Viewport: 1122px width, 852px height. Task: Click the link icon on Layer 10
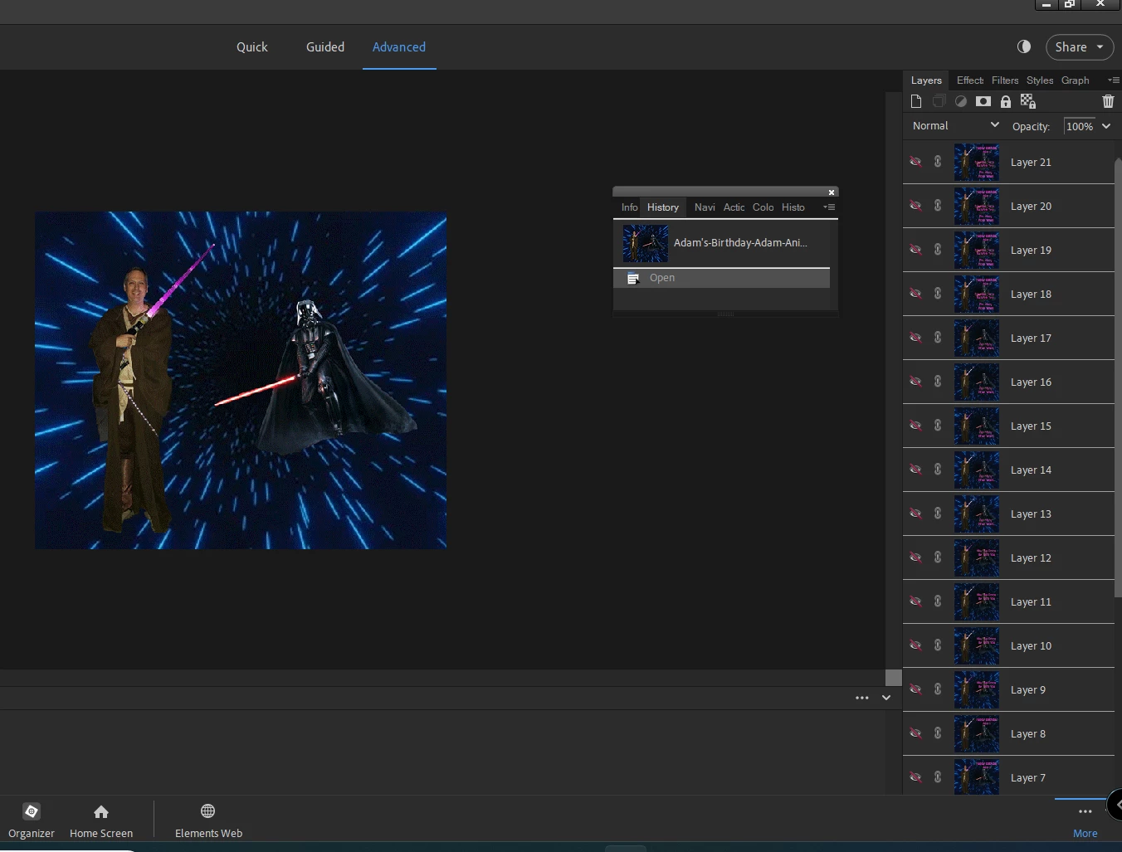point(938,645)
